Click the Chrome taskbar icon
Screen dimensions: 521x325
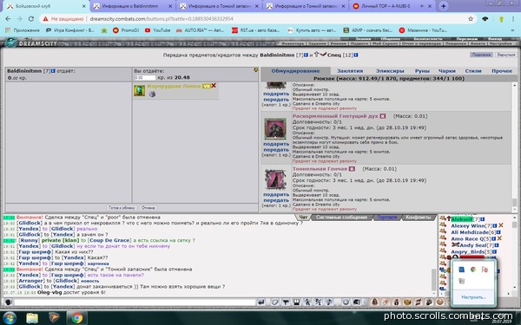click(x=76, y=318)
